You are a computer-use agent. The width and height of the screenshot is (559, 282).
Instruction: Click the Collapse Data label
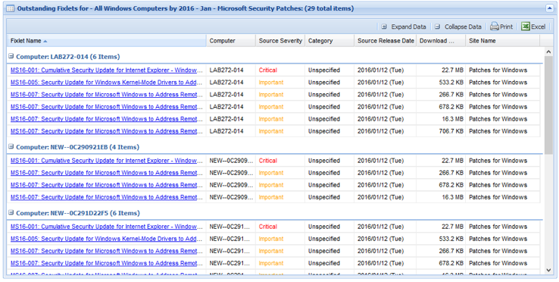click(463, 27)
